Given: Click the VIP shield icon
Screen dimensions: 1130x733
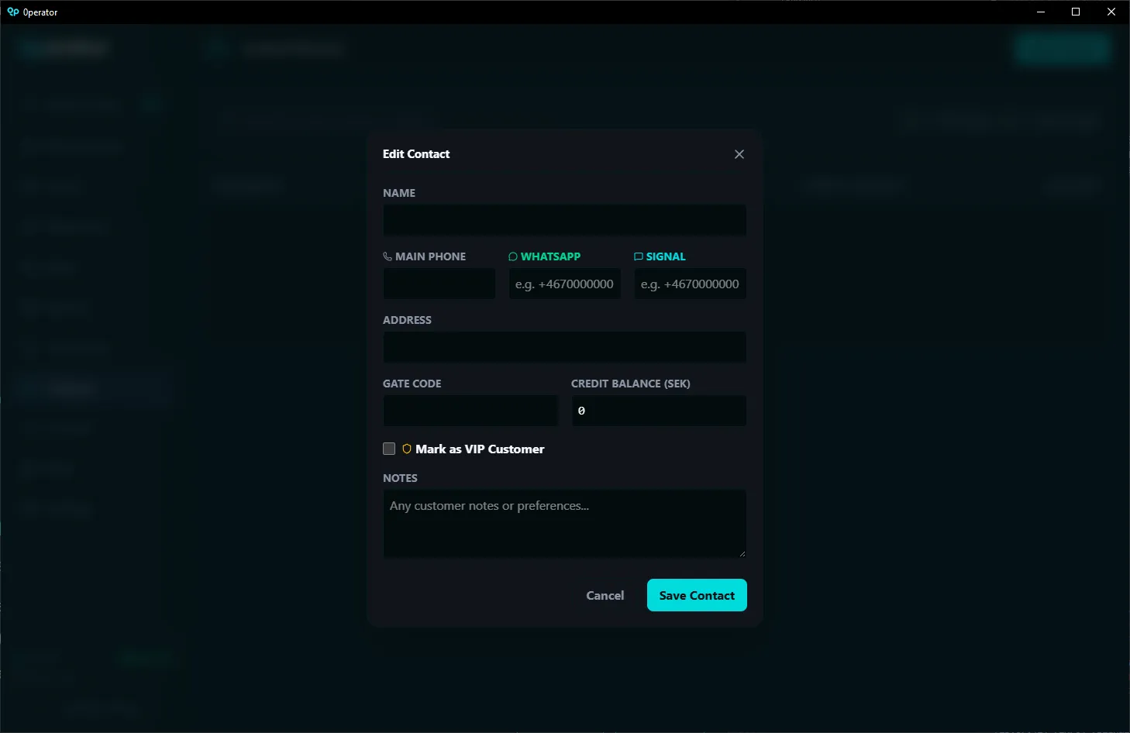Looking at the screenshot, I should (x=407, y=449).
